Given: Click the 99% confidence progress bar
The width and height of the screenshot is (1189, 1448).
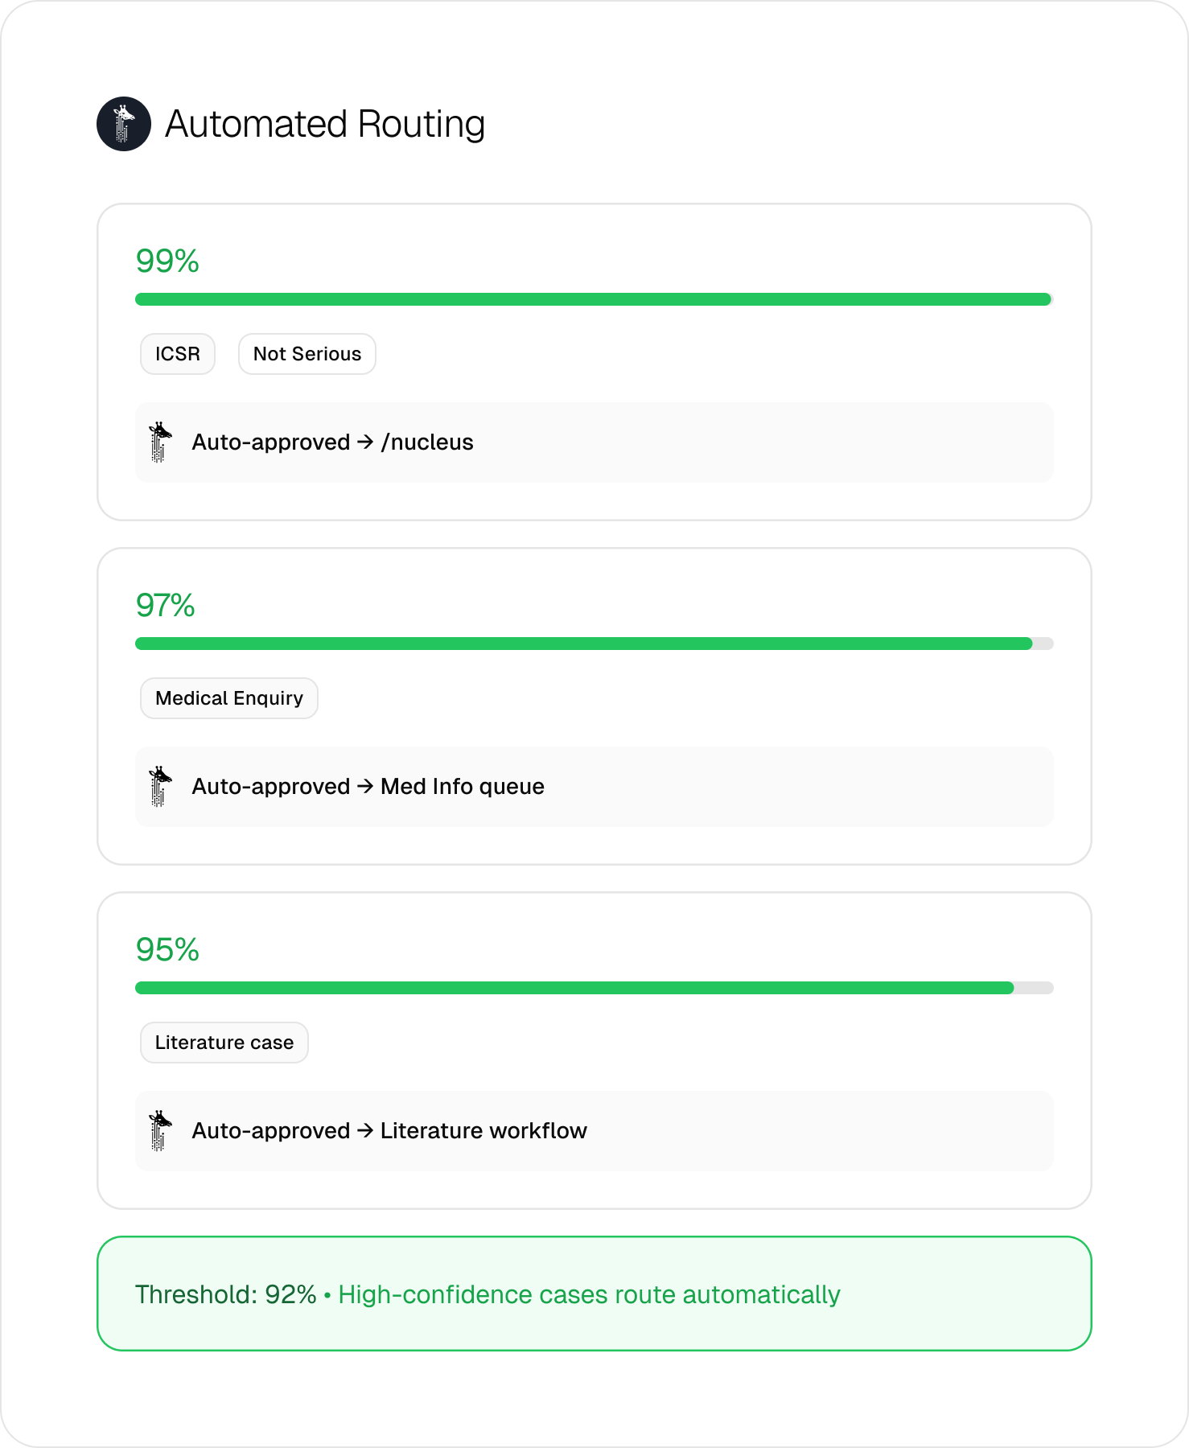Looking at the screenshot, I should [594, 299].
